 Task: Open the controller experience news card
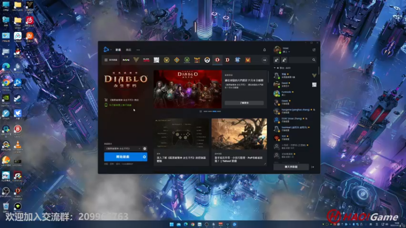click(181, 142)
